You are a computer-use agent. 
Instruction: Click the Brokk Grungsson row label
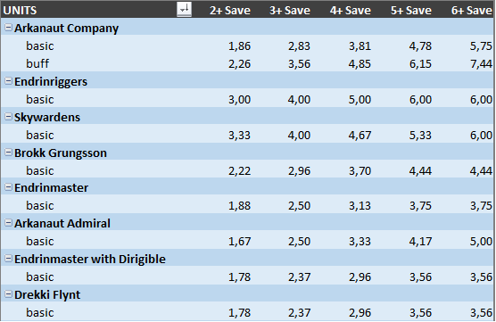point(61,153)
